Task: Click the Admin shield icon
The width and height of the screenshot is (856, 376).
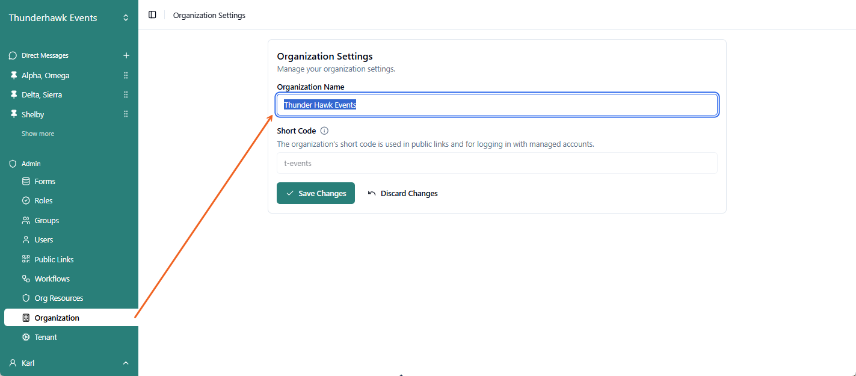Action: (13, 164)
